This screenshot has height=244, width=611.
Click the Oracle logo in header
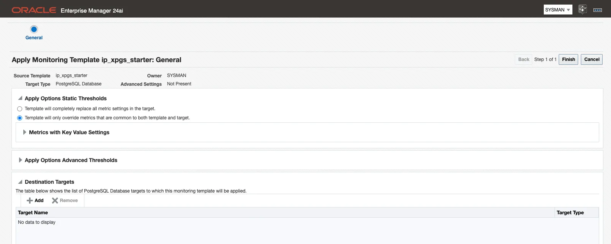coord(34,10)
